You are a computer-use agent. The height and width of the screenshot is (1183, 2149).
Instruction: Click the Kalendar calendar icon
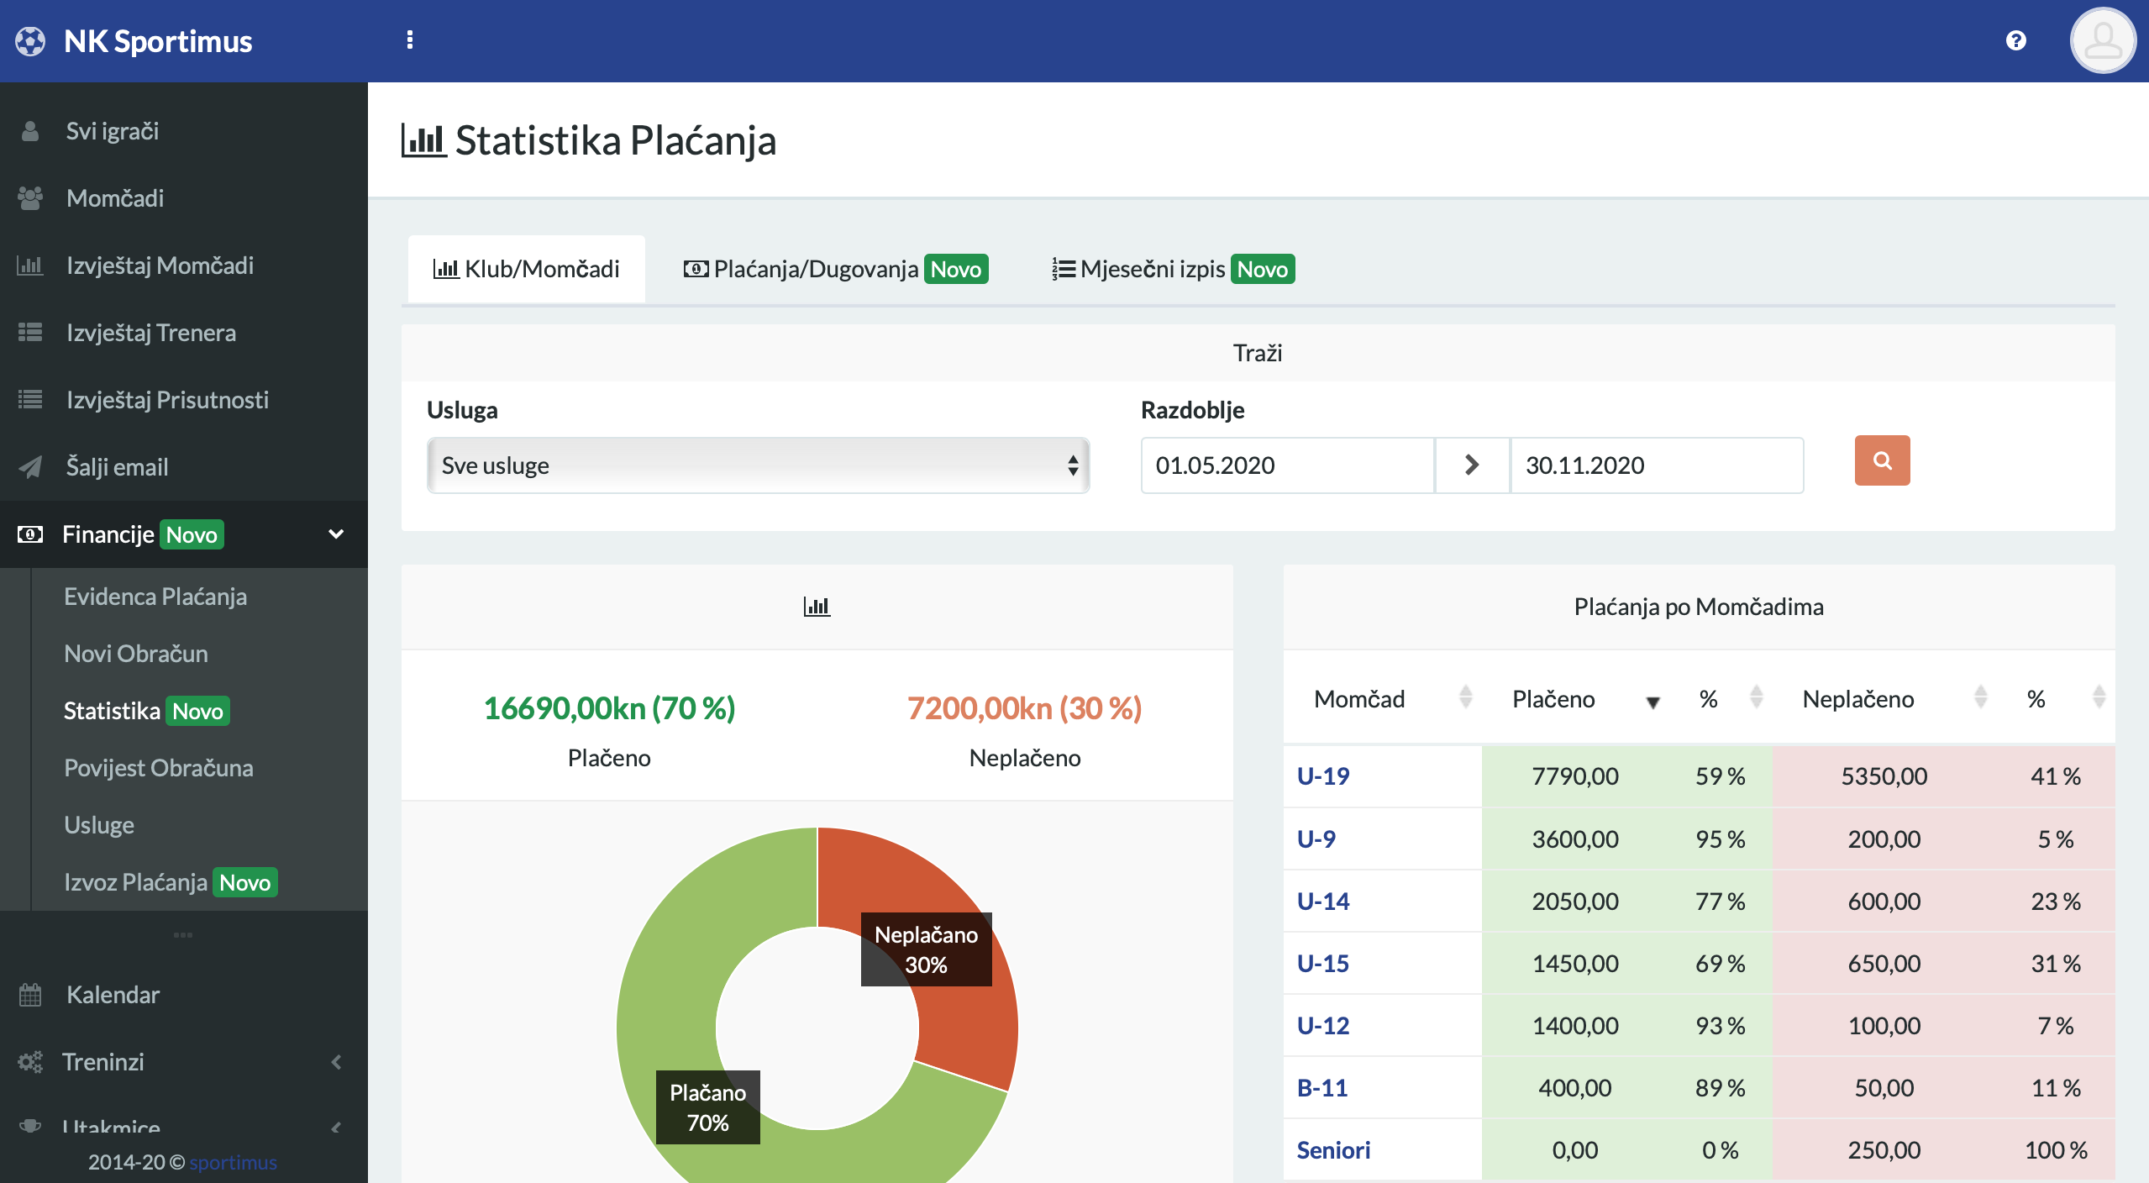[30, 995]
